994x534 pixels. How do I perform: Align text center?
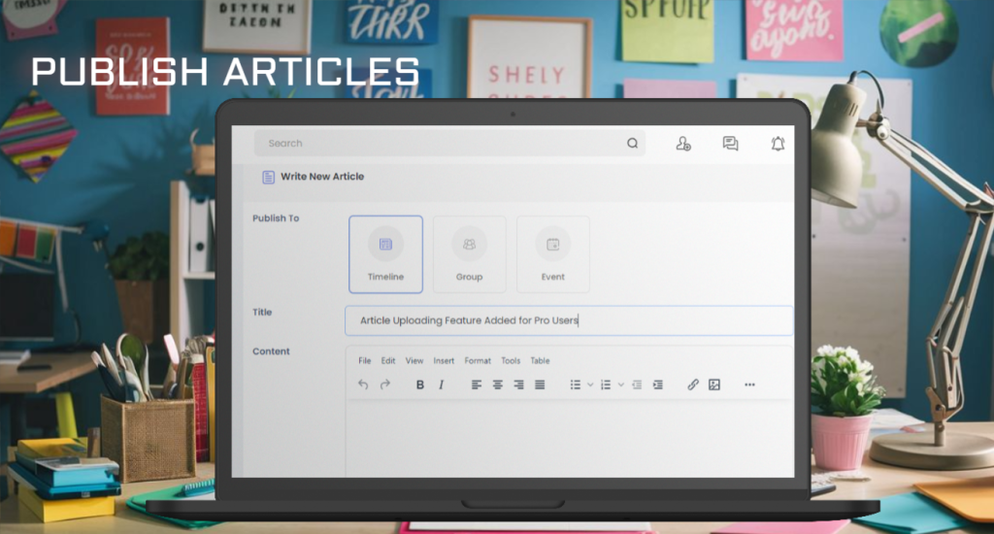coord(498,384)
